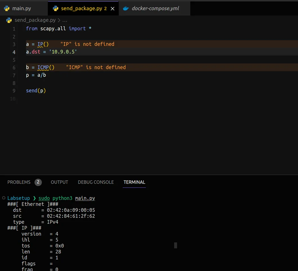Place cursor on the send(p) call
The width and height of the screenshot is (298, 271).
tap(36, 91)
